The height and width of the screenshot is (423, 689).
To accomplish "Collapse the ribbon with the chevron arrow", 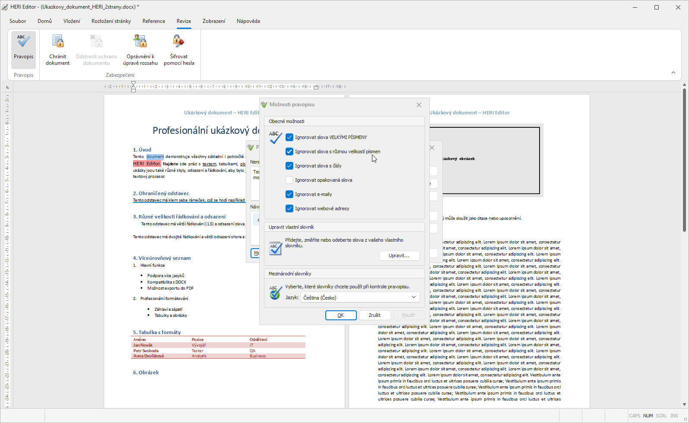I will coord(673,73).
